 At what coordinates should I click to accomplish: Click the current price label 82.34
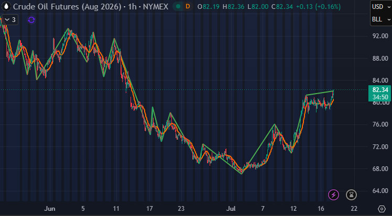pos(380,90)
